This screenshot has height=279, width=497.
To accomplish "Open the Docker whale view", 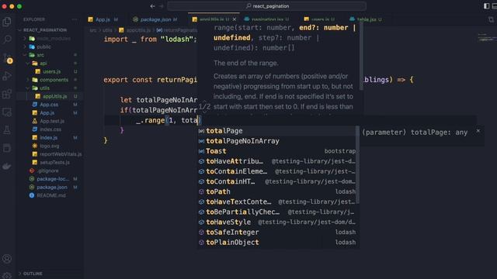I will click(7, 166).
